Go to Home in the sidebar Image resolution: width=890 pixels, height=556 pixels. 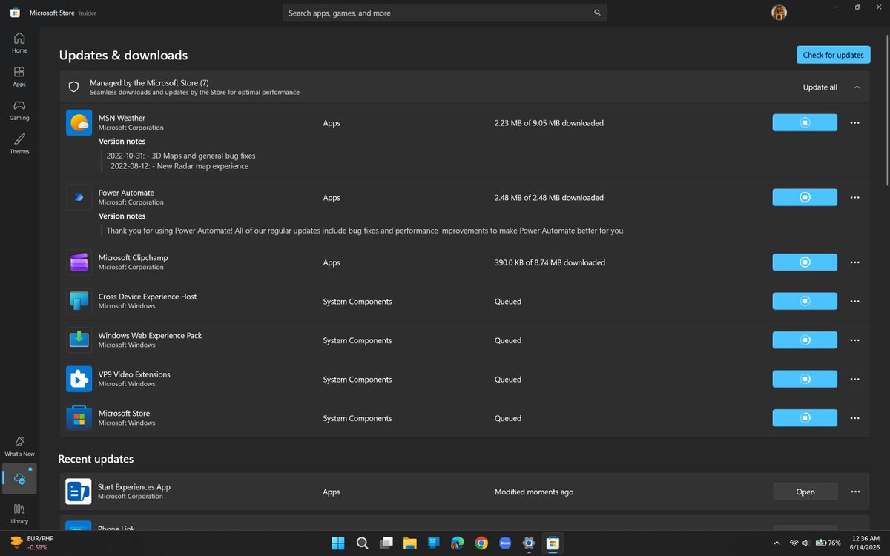[19, 43]
